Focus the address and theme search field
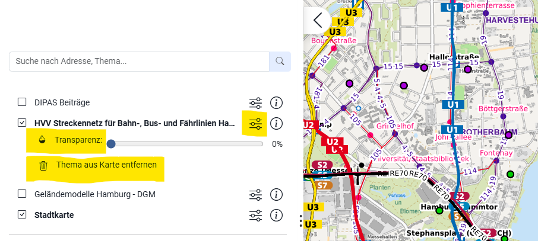This screenshot has width=538, height=241. (140, 62)
